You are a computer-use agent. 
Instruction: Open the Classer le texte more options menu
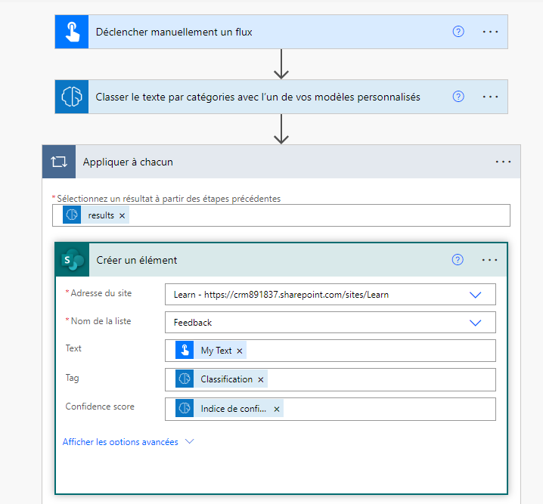[490, 97]
